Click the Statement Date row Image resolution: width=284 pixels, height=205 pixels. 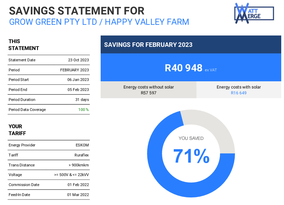click(49, 60)
